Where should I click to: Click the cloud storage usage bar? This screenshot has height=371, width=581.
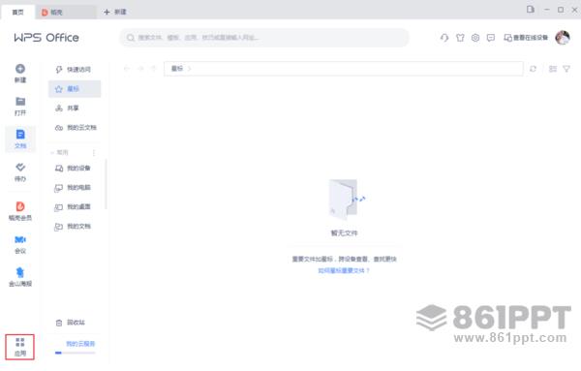[x=76, y=353]
